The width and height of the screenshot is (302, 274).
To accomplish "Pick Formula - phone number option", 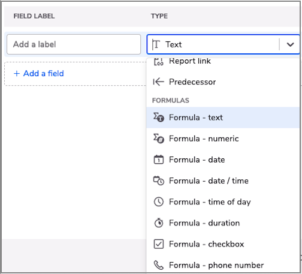I will 223,264.
